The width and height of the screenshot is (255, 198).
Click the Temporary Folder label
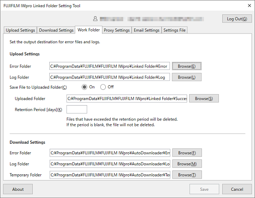pos(25,175)
